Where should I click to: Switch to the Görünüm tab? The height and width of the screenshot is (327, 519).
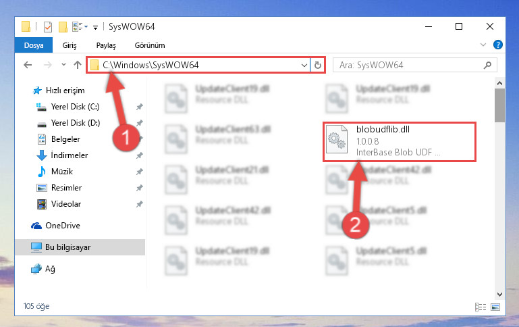tap(150, 45)
